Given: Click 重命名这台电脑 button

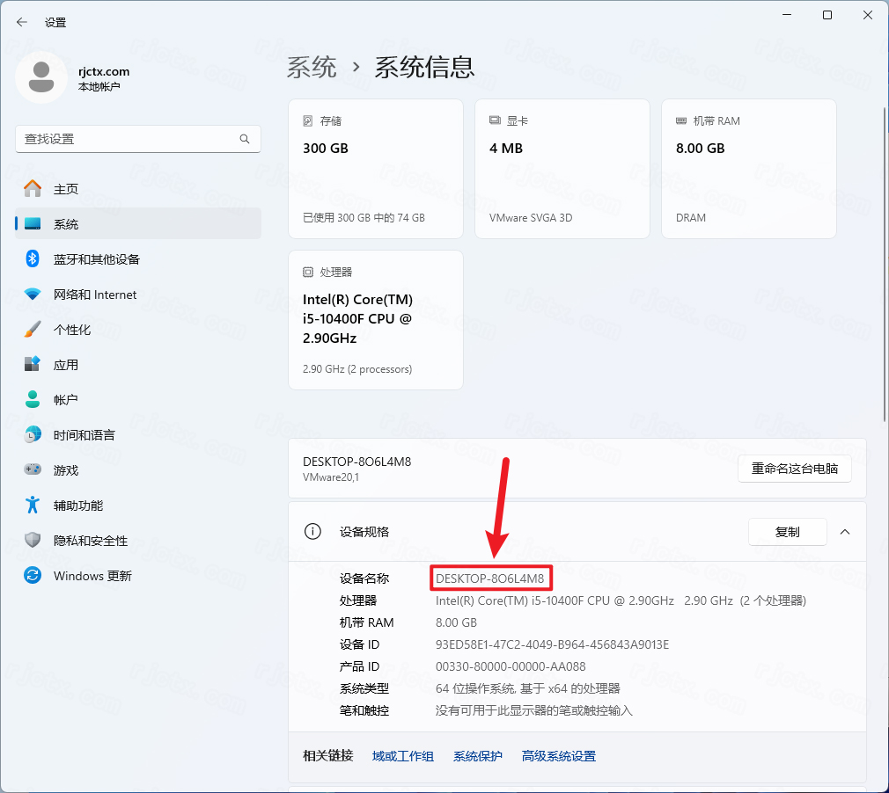Looking at the screenshot, I should point(794,469).
